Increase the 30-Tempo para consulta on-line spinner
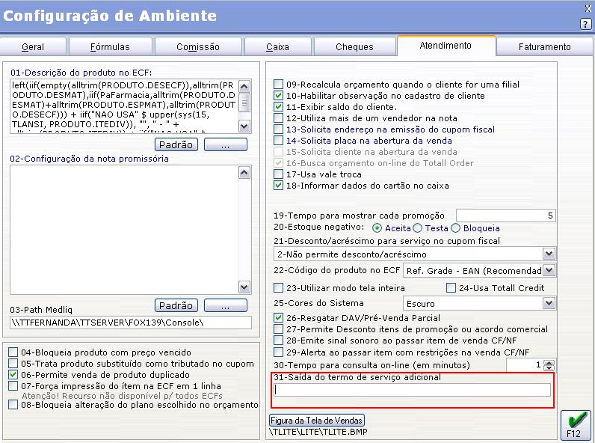The image size is (595, 443). pos(549,361)
